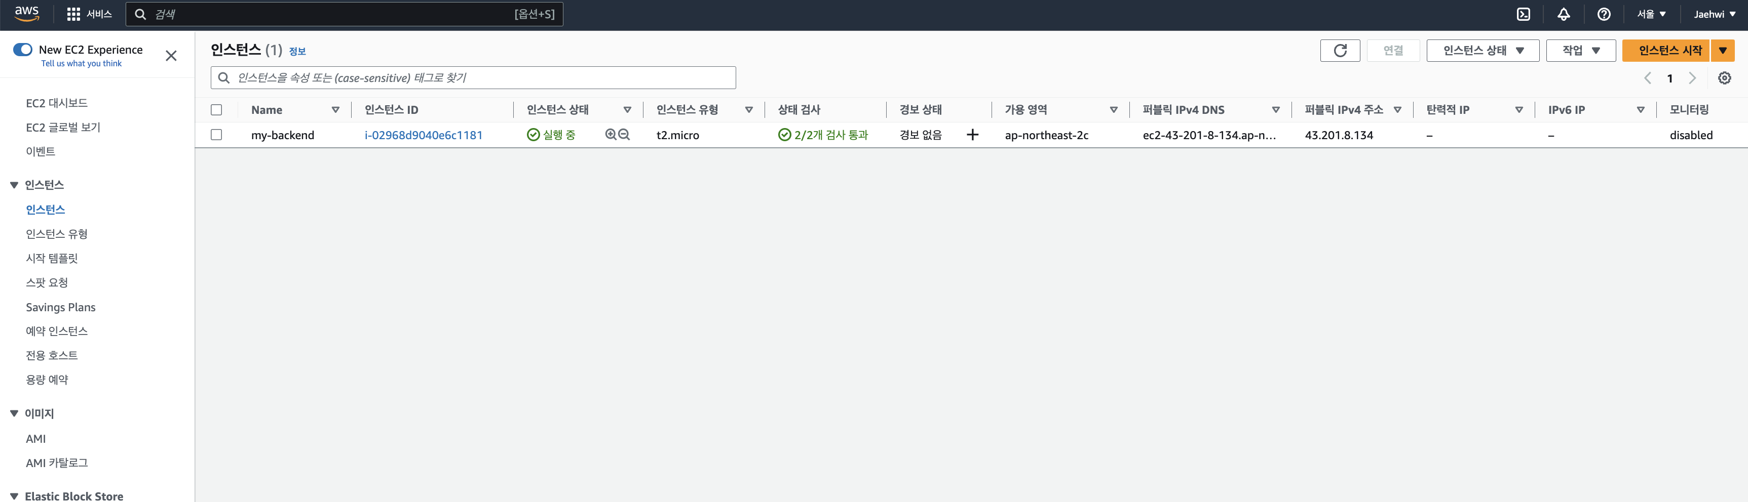Open the Jaehwi account menu
The image size is (1748, 502).
pos(1714,14)
